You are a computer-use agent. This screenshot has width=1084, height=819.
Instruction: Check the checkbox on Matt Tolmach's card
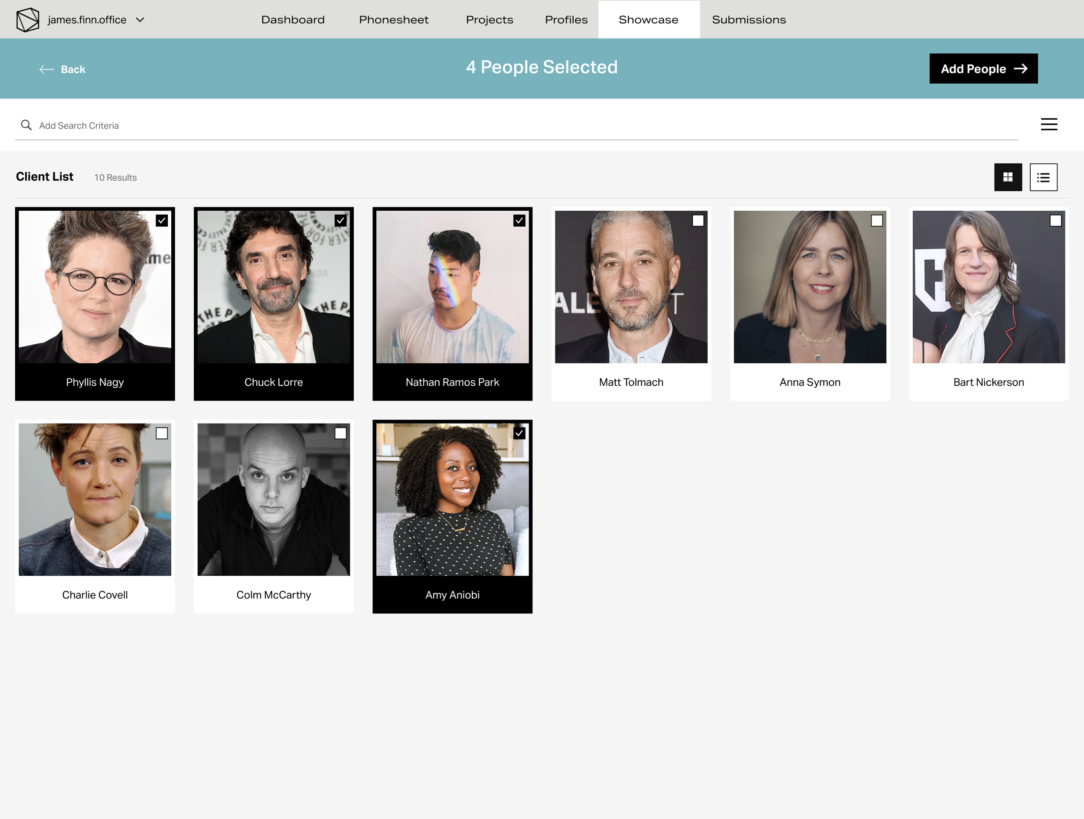coord(698,221)
